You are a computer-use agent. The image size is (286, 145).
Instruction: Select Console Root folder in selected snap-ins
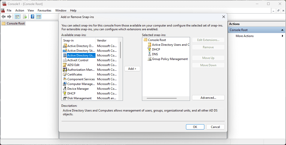145,40
